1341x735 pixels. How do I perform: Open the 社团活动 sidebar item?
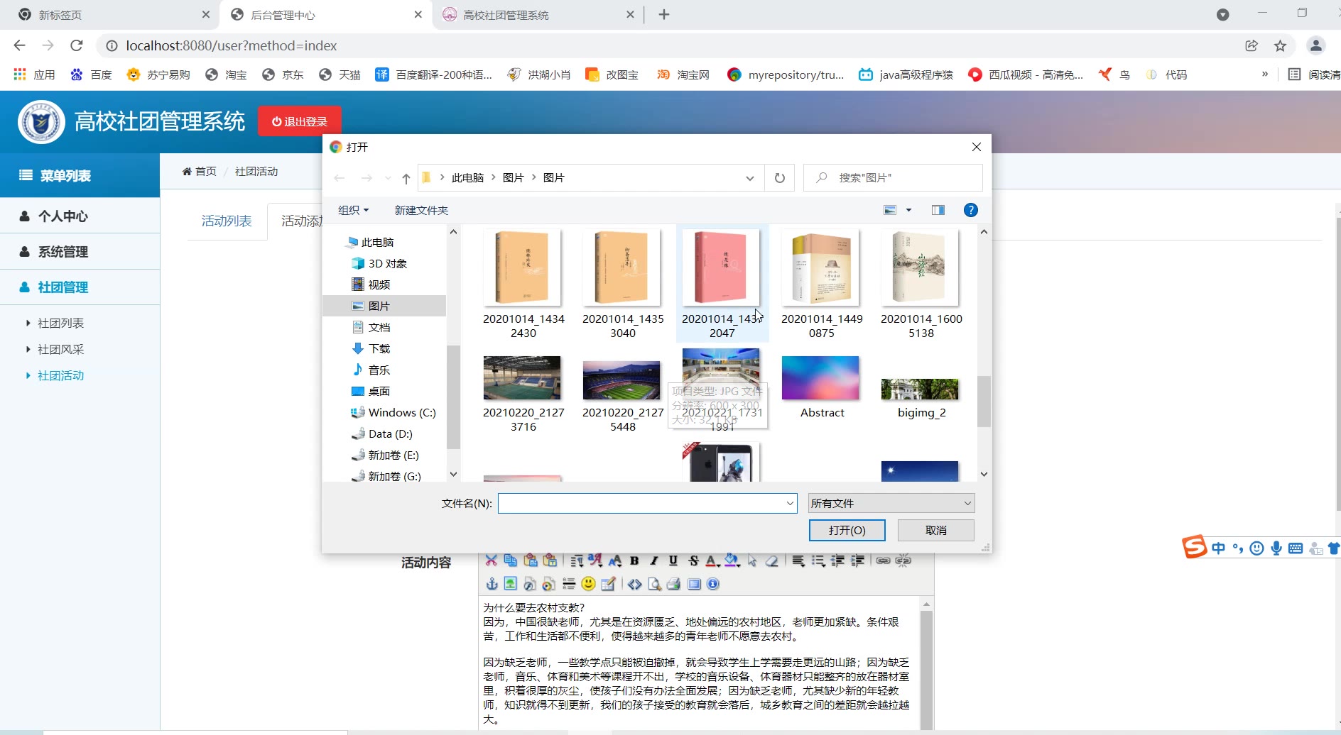coord(60,375)
